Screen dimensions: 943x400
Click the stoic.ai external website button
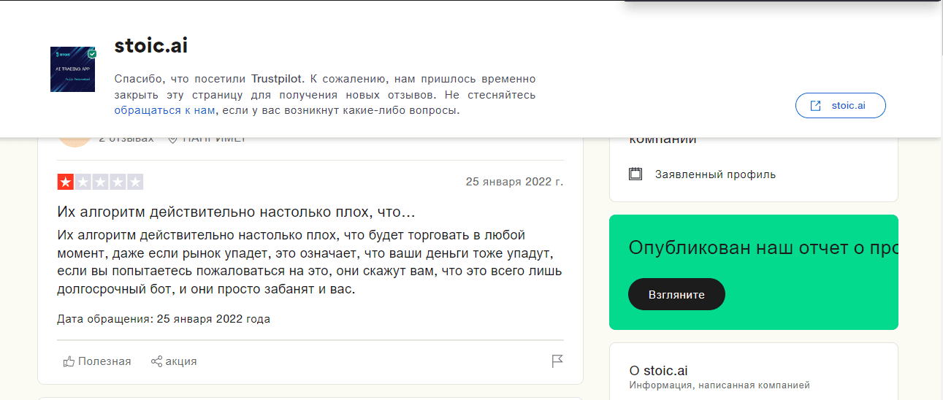tap(841, 105)
